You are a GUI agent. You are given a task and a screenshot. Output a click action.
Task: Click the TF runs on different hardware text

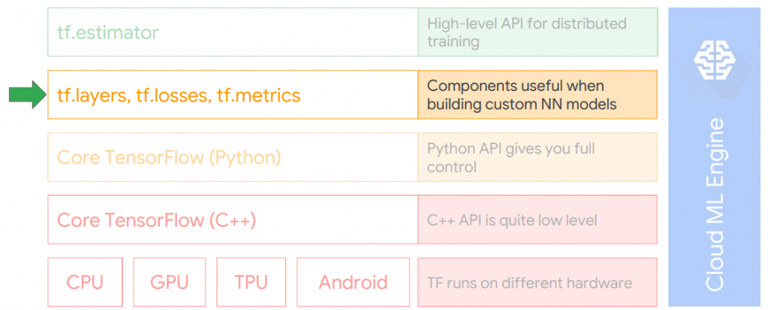pyautogui.click(x=529, y=283)
